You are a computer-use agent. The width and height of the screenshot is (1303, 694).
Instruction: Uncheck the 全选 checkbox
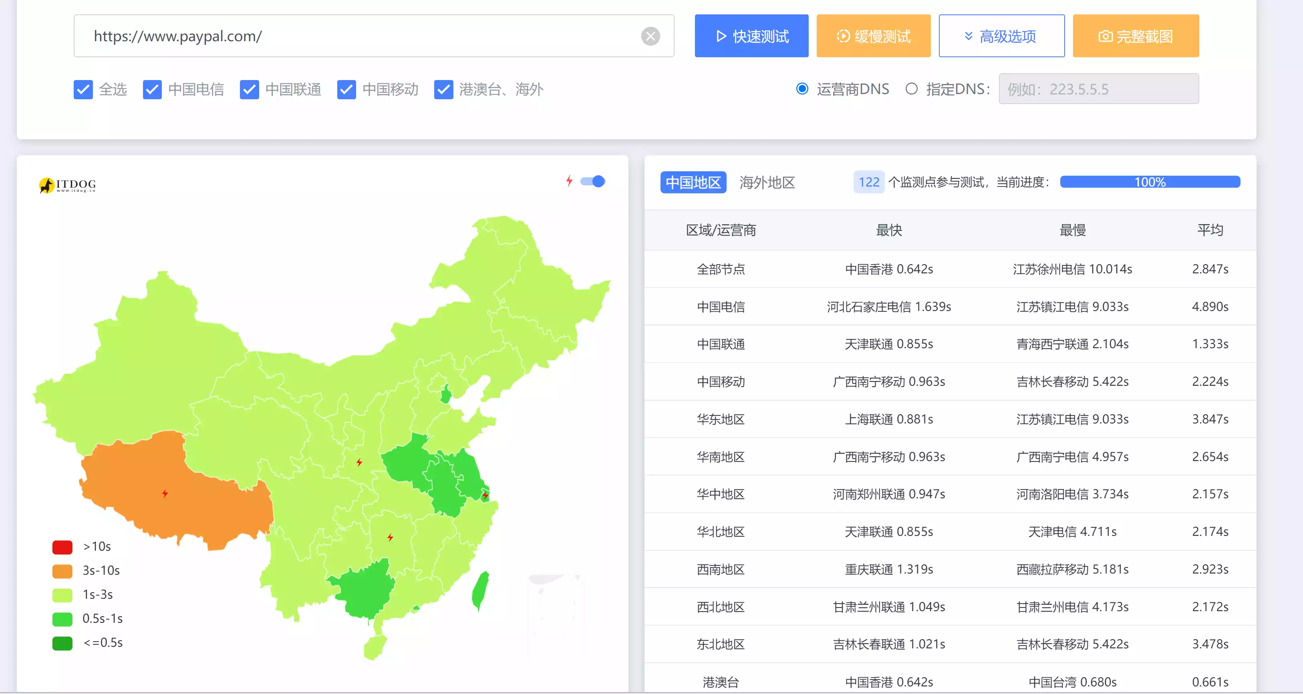point(83,90)
